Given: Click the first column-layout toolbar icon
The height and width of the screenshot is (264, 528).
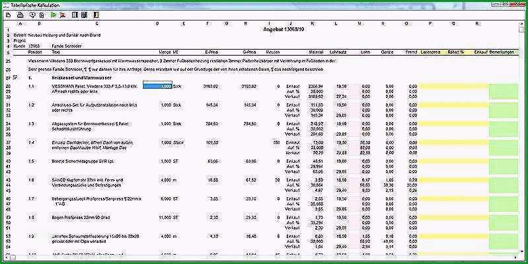Looking at the screenshot, I should pyautogui.click(x=75, y=15).
